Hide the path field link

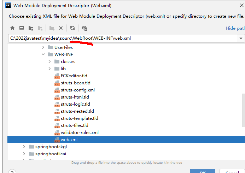tap(235, 28)
